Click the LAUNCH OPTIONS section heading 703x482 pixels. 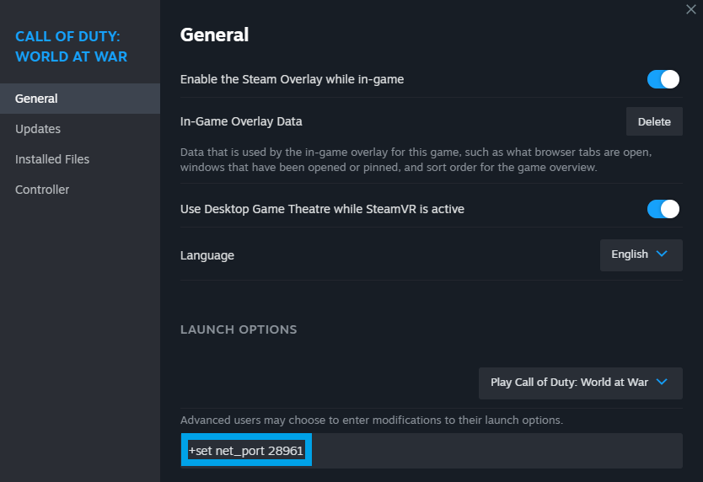point(239,329)
